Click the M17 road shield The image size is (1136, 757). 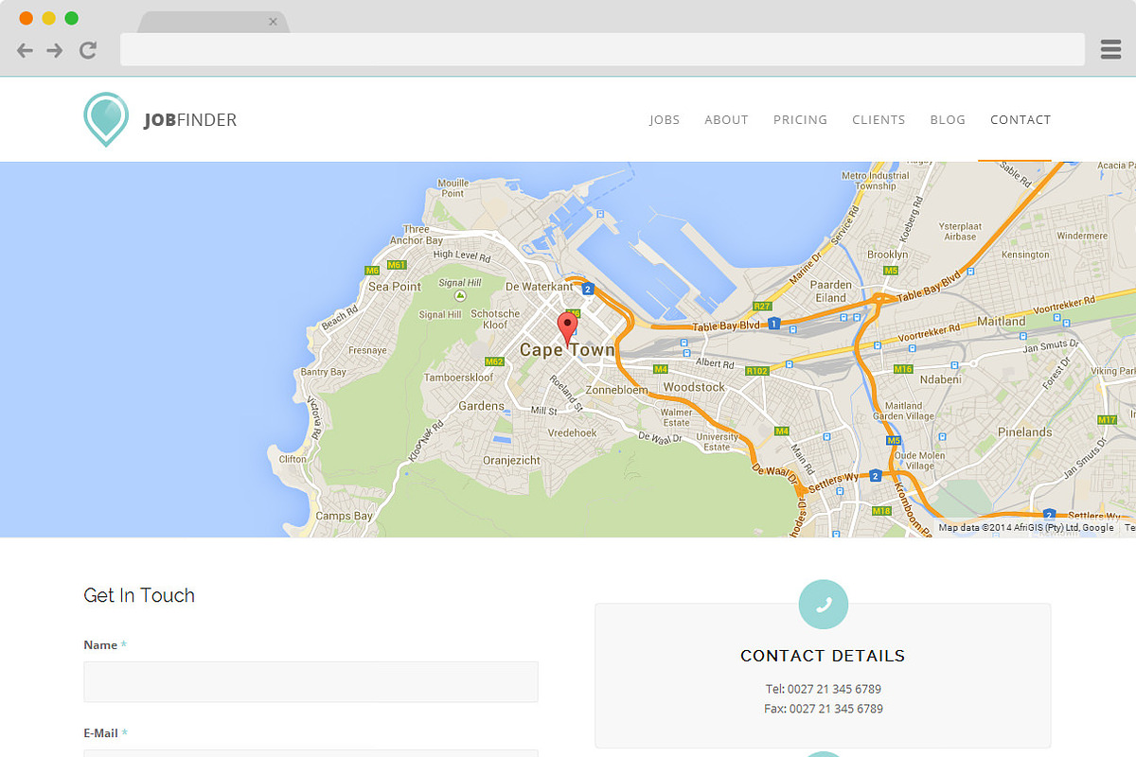(x=1107, y=419)
